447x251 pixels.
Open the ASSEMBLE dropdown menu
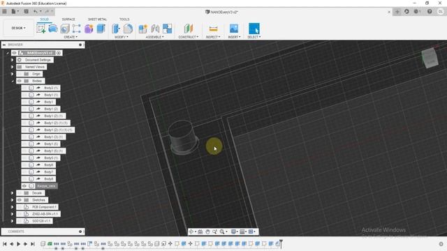[155, 37]
